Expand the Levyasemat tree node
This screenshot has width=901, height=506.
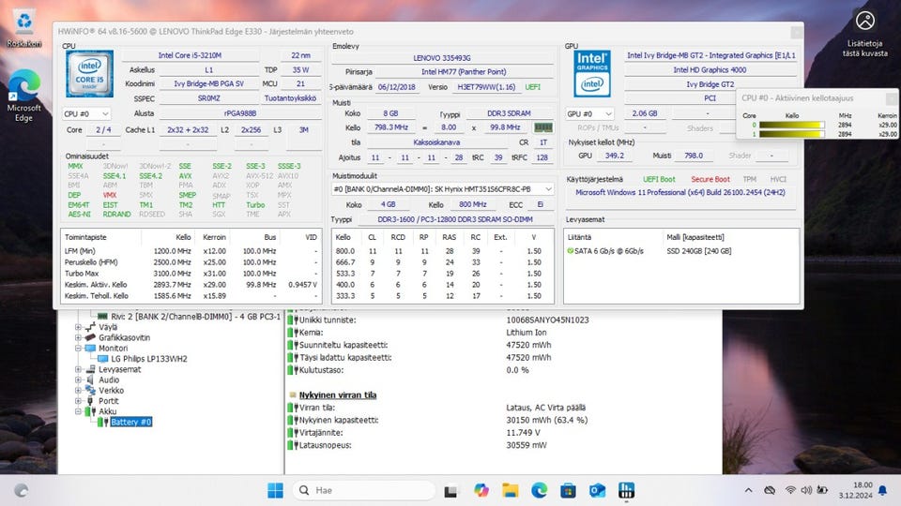[x=79, y=369]
